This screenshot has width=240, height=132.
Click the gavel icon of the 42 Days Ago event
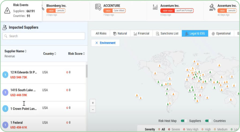[212, 7]
